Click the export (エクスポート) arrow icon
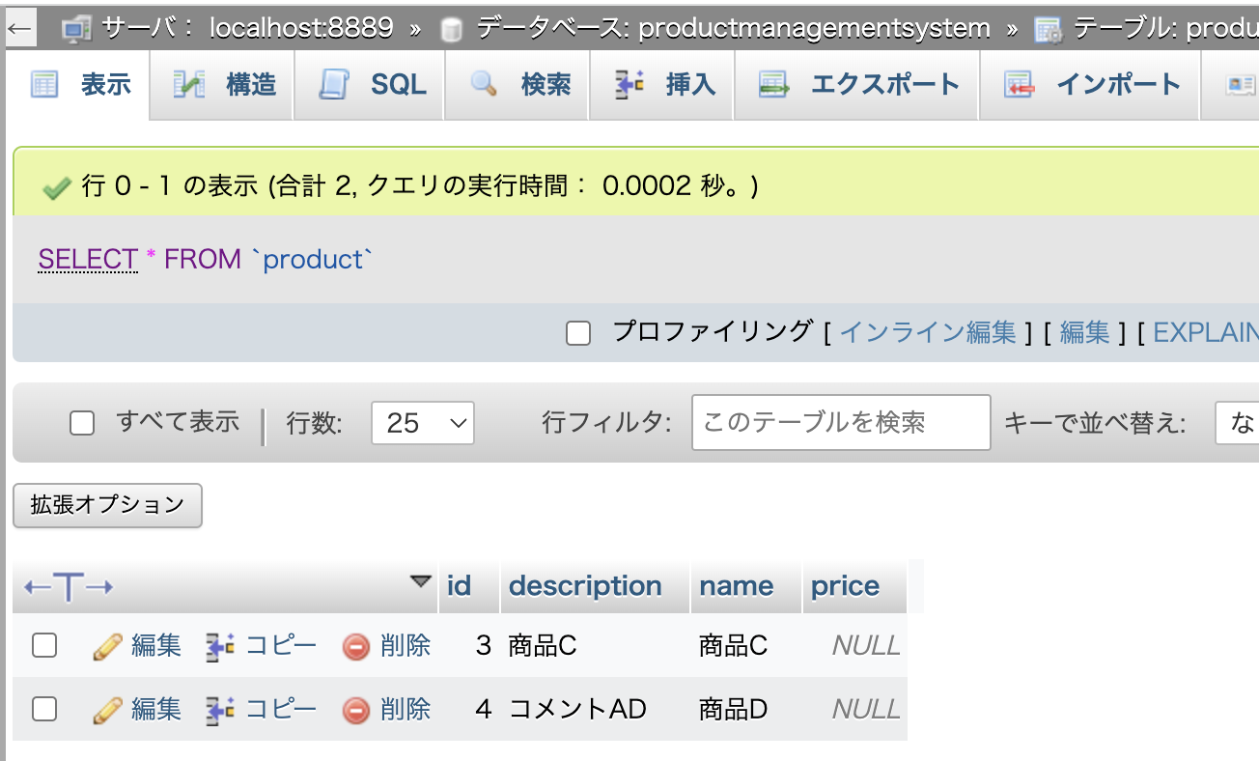 (x=774, y=85)
